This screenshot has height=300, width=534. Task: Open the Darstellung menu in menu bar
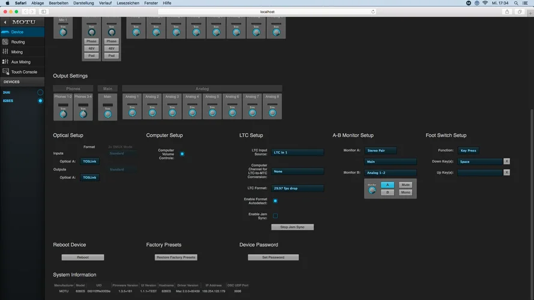pyautogui.click(x=83, y=3)
